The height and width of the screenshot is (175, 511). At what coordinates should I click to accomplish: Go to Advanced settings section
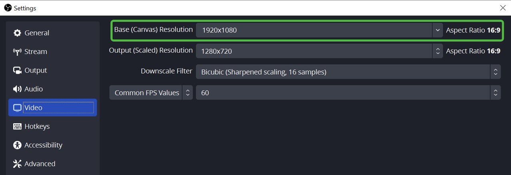pyautogui.click(x=40, y=164)
